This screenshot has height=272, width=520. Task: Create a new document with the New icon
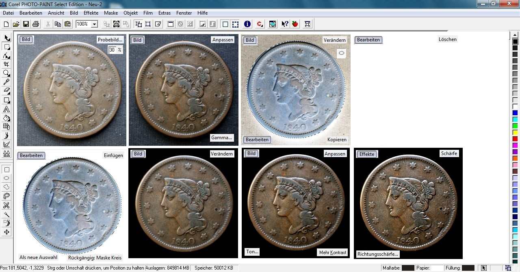pos(6,24)
